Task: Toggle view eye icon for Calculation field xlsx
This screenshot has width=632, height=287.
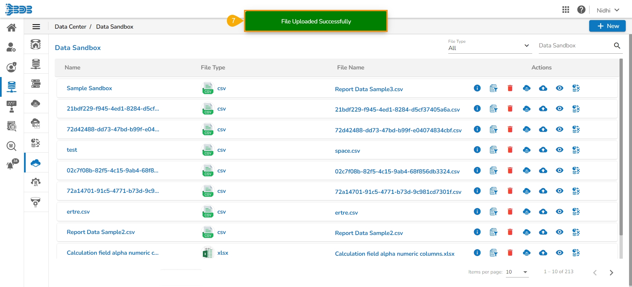Action: [559, 253]
